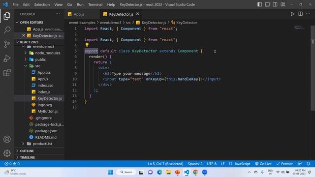Toggle the bottom panel layout icon
The width and height of the screenshot is (315, 177).
(x=267, y=4)
